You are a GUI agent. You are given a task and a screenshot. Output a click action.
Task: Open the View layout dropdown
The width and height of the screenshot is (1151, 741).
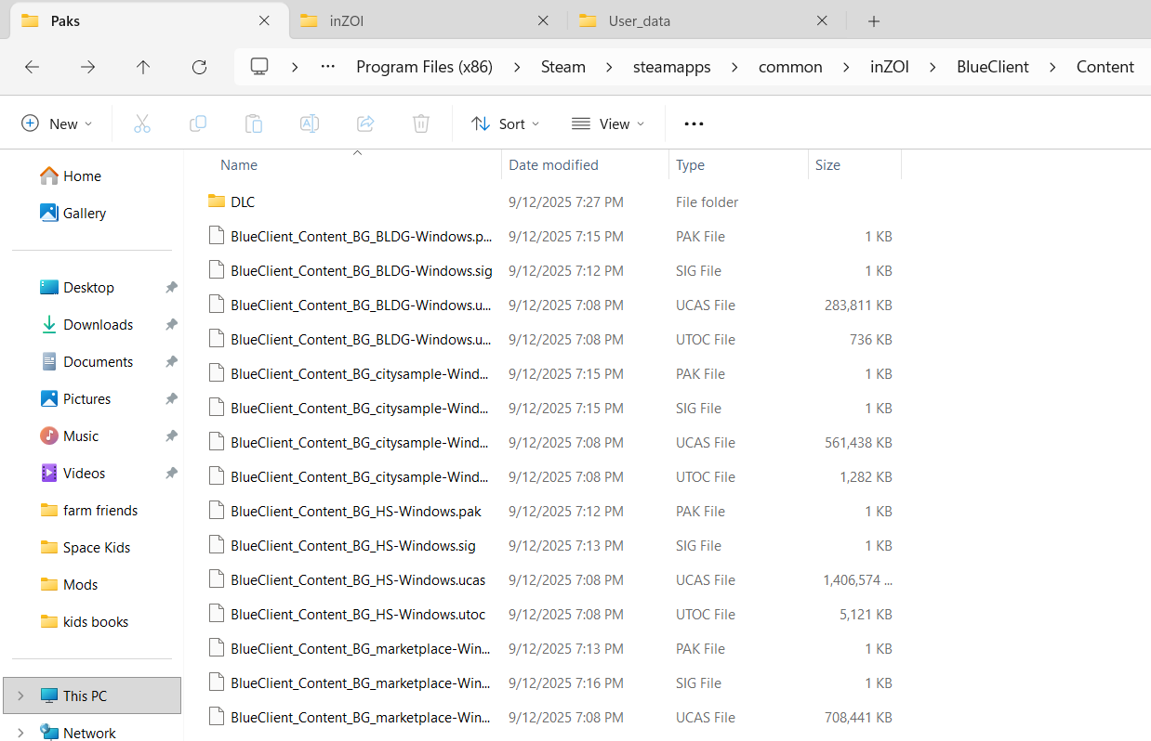608,123
